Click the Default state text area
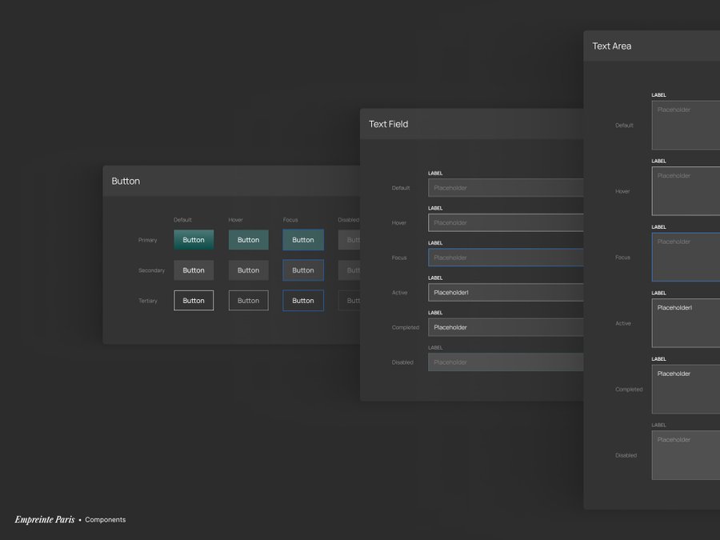 (686, 126)
